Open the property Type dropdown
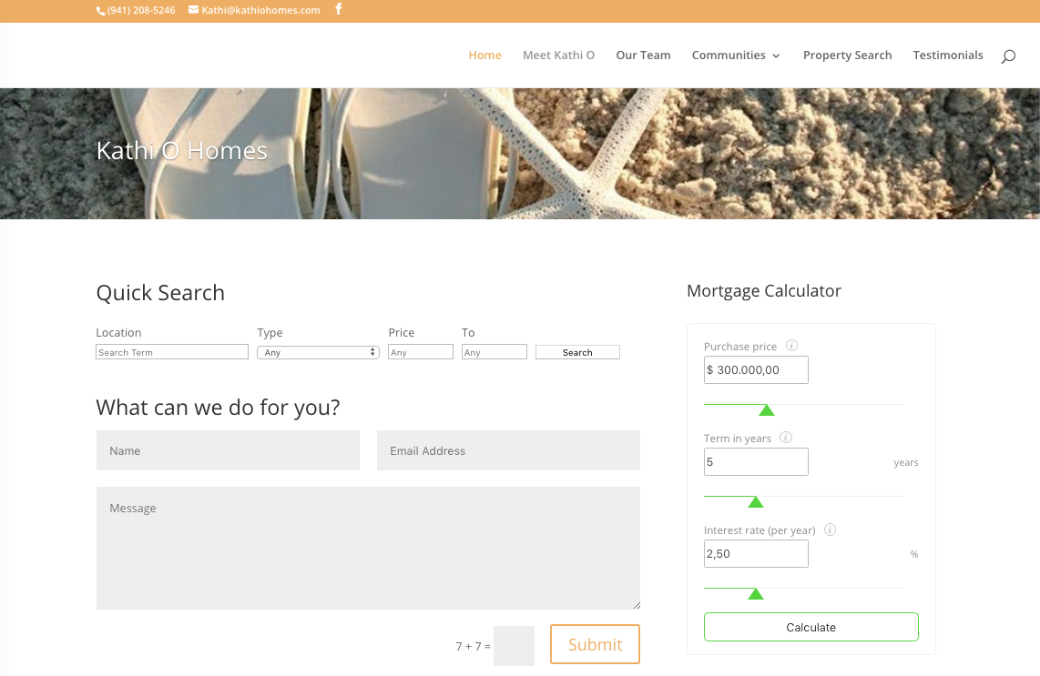Image resolution: width=1040 pixels, height=676 pixels. (318, 352)
